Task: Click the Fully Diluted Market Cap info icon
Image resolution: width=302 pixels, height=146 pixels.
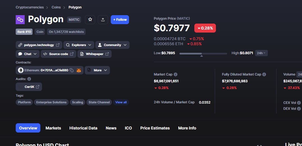Action: pyautogui.click(x=264, y=74)
